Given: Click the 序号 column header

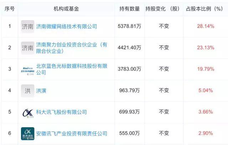Looking at the screenshot, I should 10,8.
